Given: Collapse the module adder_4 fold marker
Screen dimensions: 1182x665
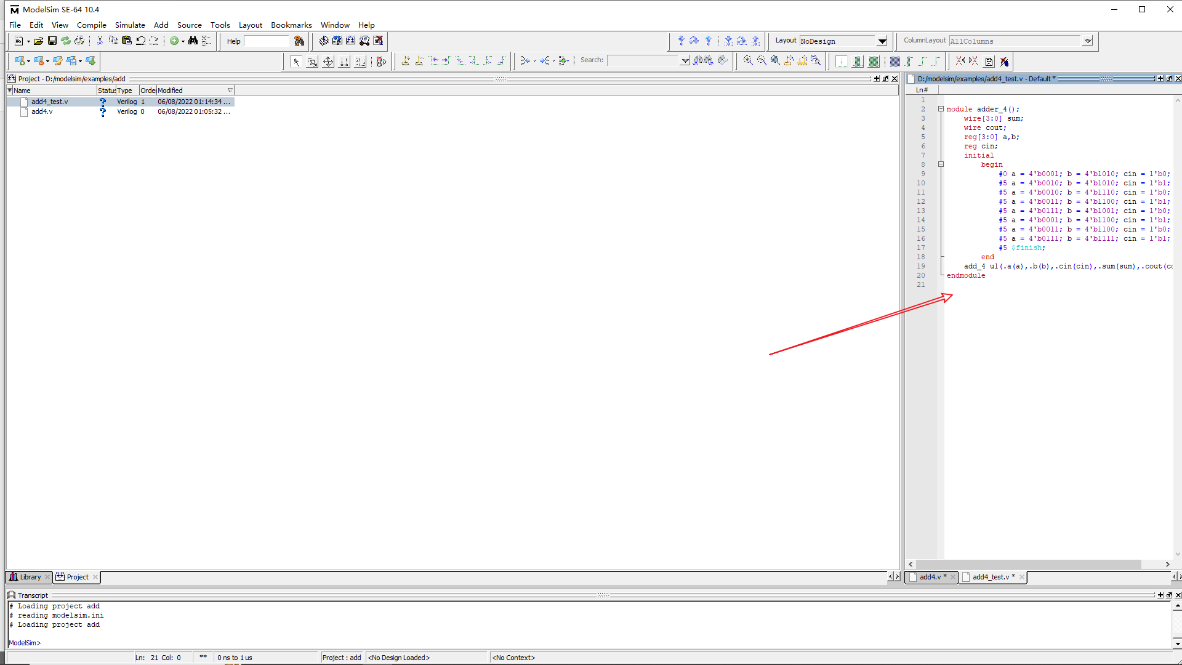Looking at the screenshot, I should coord(941,109).
